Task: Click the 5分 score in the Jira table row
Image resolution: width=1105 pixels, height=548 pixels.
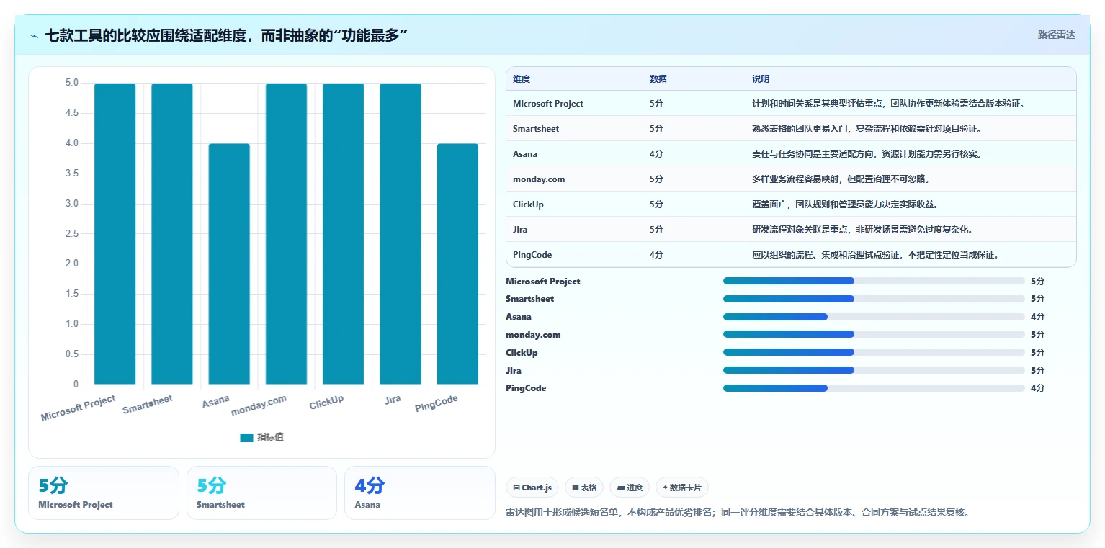Action: 656,230
